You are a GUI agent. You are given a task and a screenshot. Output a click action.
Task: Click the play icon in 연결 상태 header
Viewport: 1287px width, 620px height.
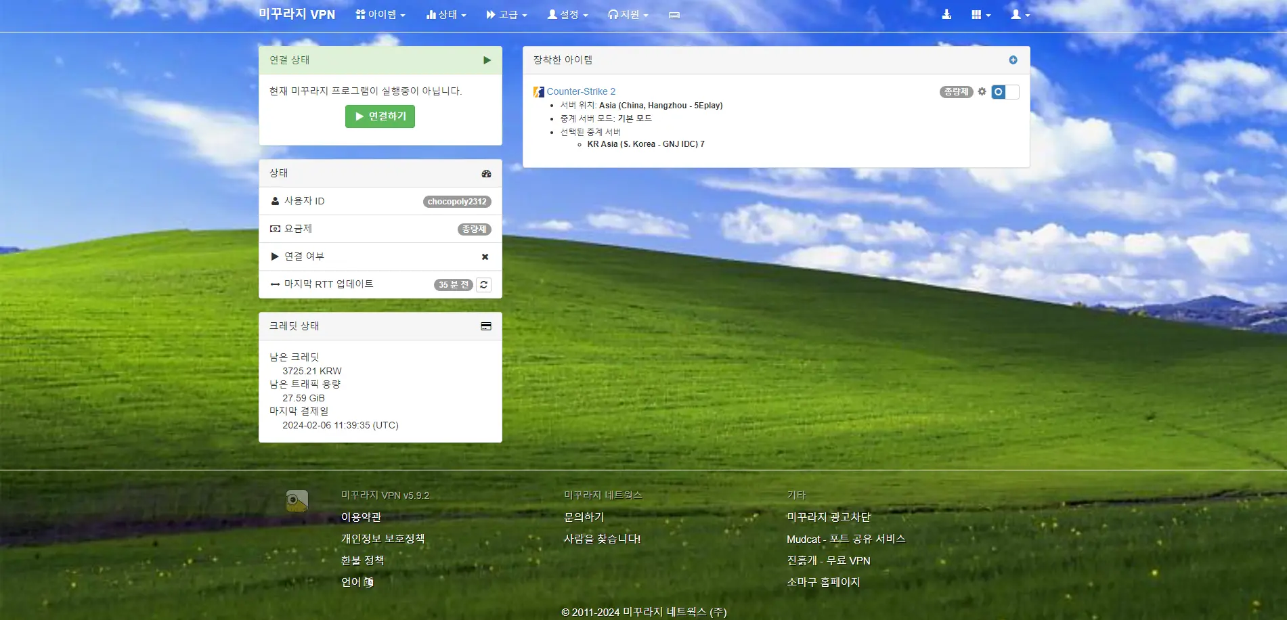click(487, 60)
